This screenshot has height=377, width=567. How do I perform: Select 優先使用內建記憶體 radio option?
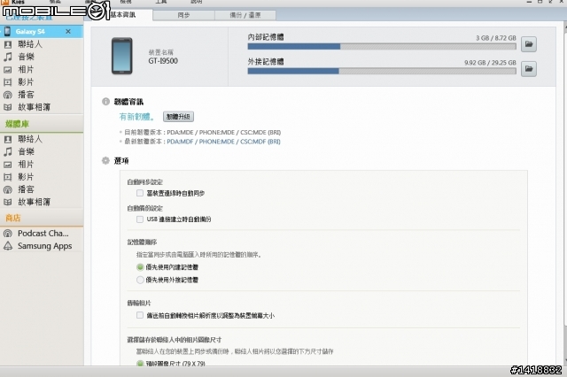coord(140,267)
